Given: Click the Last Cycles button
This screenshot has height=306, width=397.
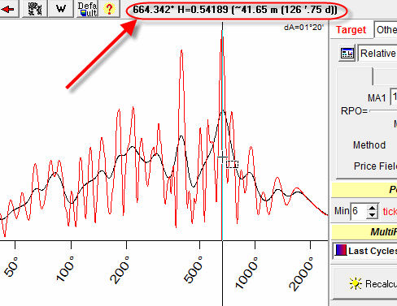Looking at the screenshot, I should pos(365,251).
